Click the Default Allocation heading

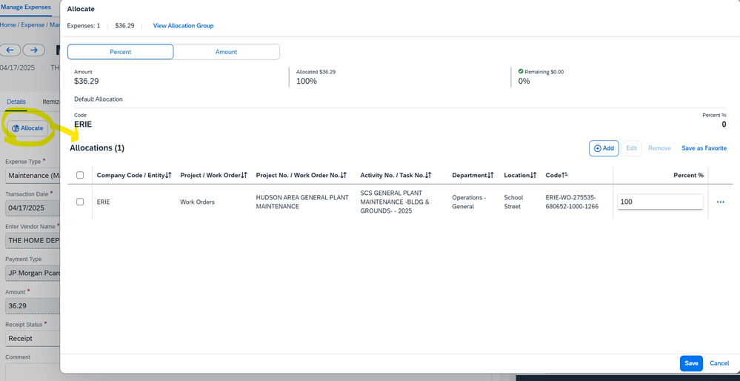click(99, 99)
